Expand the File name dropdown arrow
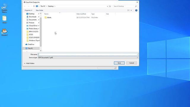190x107 pixels. point(137,54)
